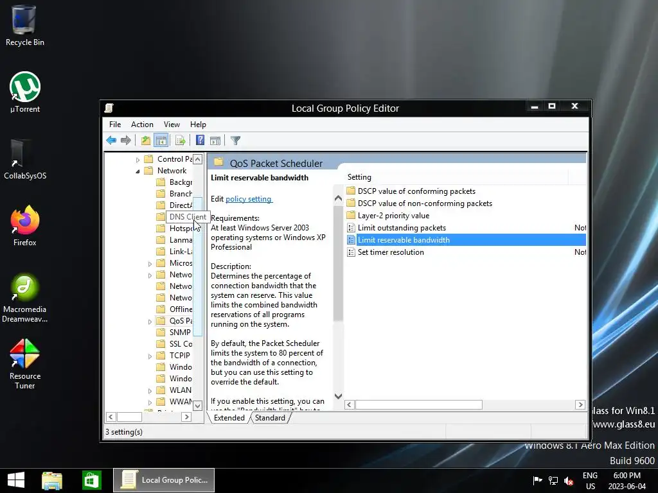
Task: Click the Setting column header
Action: click(456, 177)
